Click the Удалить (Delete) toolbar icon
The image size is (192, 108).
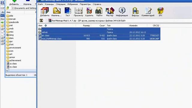[x=89, y=12]
